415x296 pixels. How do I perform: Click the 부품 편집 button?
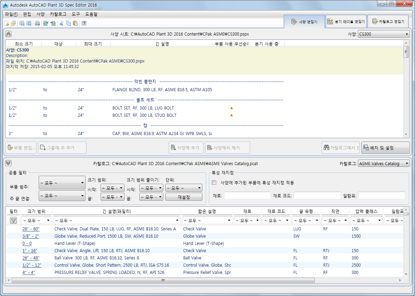[21, 148]
